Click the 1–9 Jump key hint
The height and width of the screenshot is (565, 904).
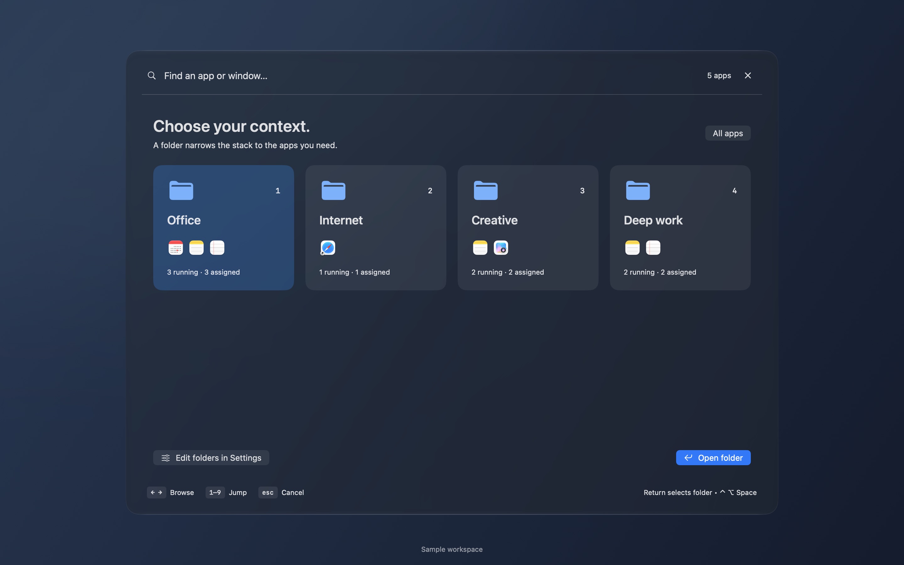click(x=226, y=492)
